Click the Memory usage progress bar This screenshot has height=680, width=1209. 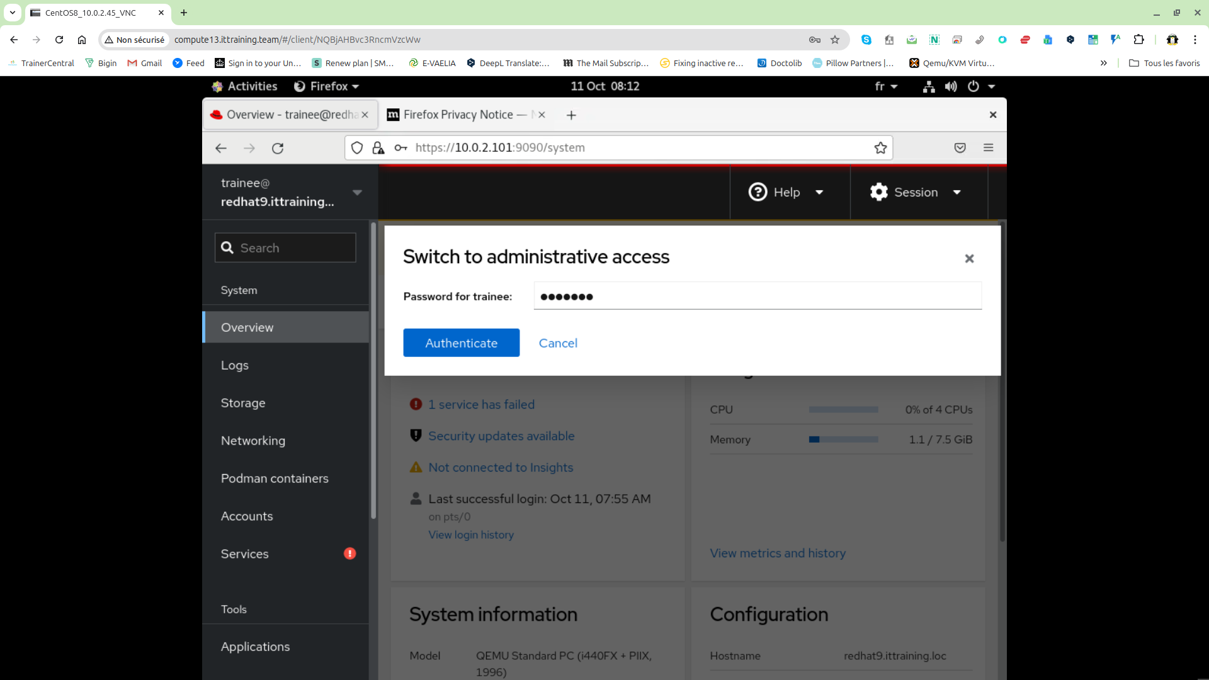pos(843,439)
